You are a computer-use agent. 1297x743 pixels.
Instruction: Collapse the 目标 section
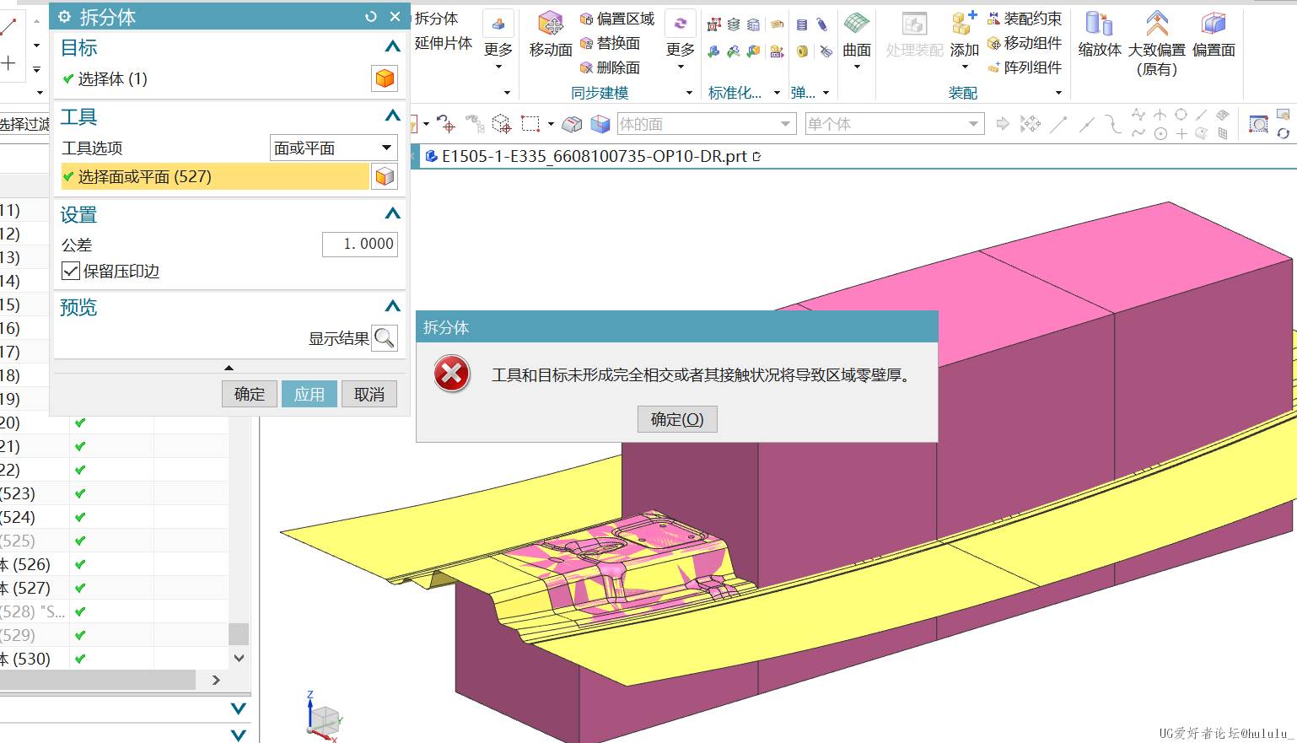pos(392,47)
